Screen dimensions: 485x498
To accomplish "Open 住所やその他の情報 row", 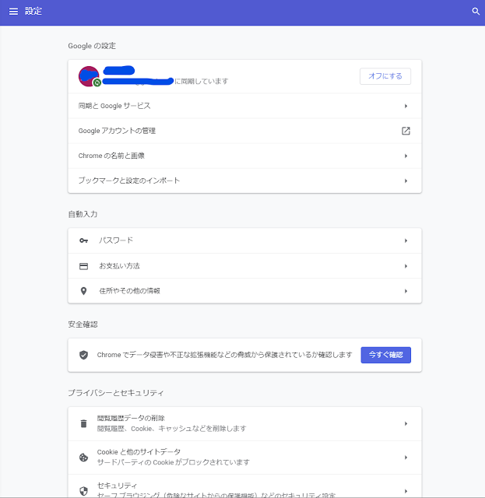I will (244, 291).
